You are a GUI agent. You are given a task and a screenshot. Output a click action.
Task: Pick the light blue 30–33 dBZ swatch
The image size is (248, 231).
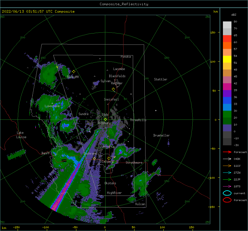(x=227, y=107)
